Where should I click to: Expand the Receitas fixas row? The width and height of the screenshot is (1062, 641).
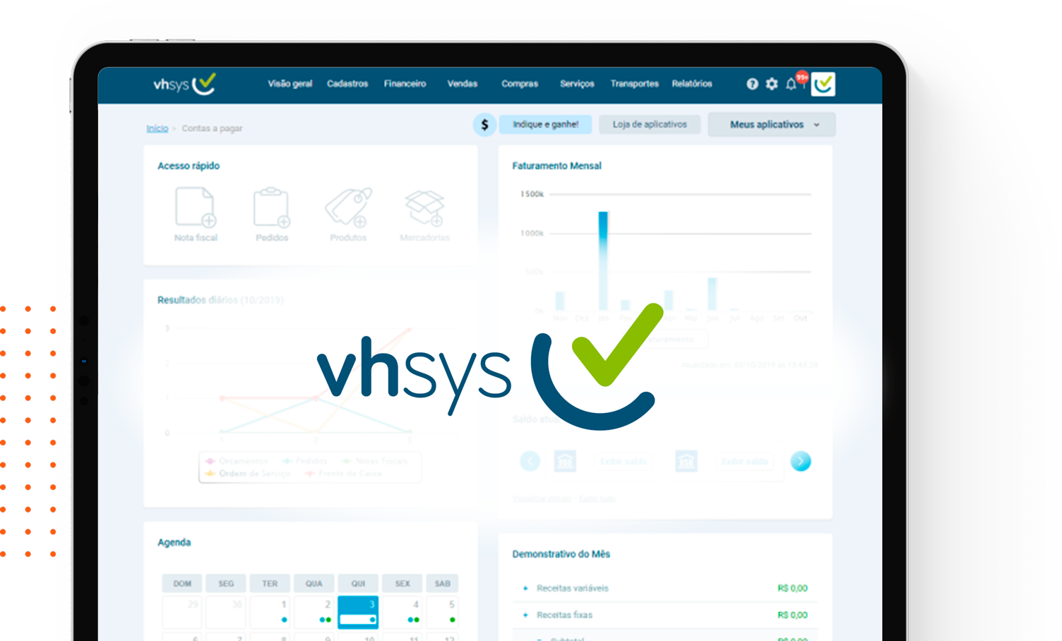[x=525, y=615]
